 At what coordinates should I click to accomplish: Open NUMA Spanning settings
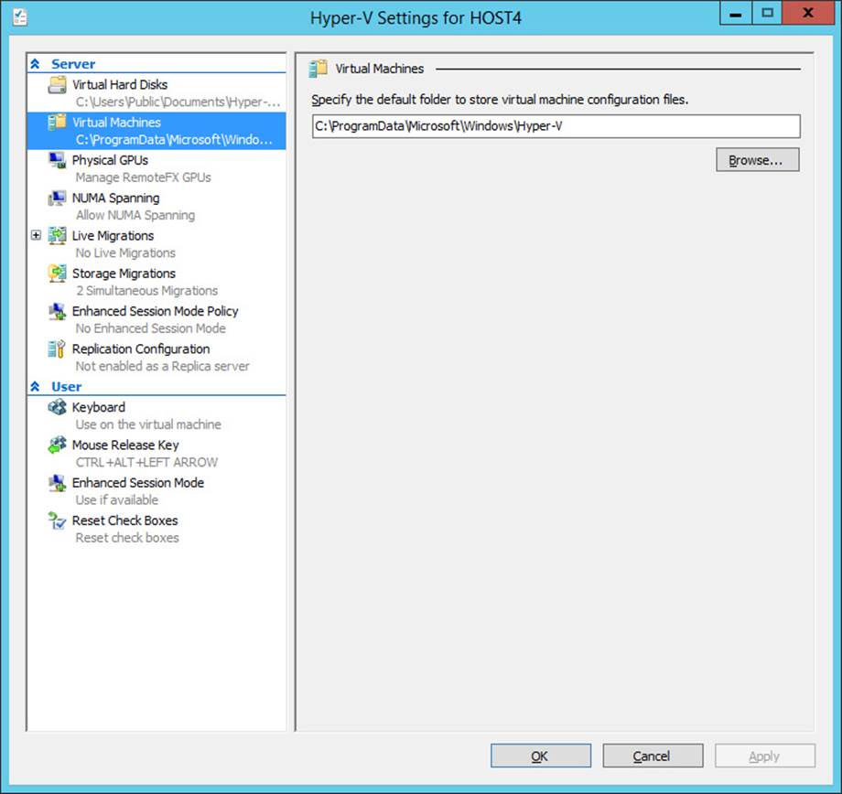pos(115,198)
